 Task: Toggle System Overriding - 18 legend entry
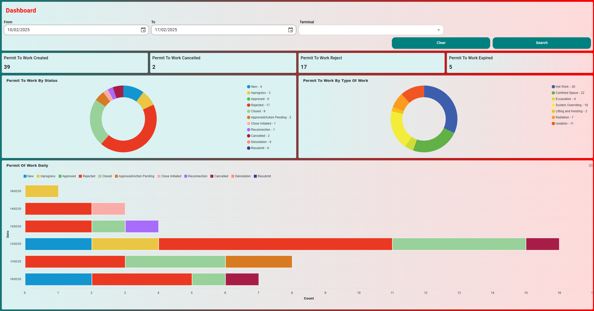pos(570,105)
